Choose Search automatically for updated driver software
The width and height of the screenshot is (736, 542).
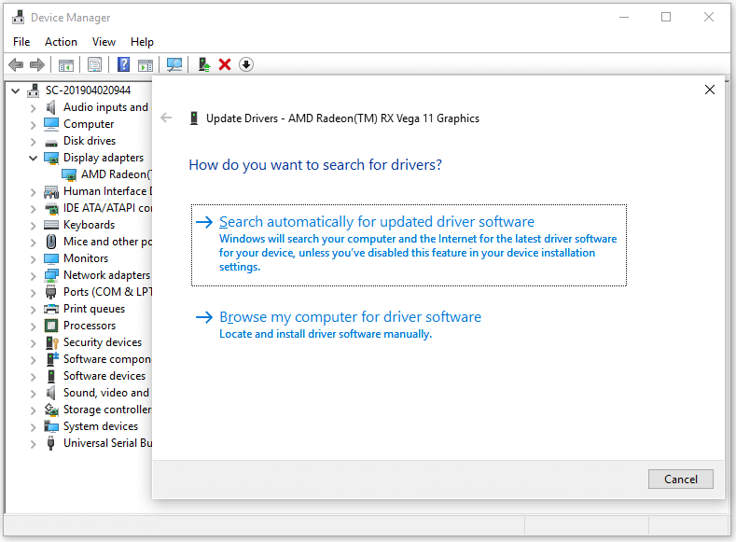point(409,245)
